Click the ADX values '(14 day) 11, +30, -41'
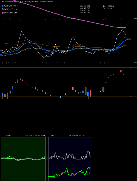Image resolution: width=137 pixels, height=181 pixels. click(x=77, y=135)
